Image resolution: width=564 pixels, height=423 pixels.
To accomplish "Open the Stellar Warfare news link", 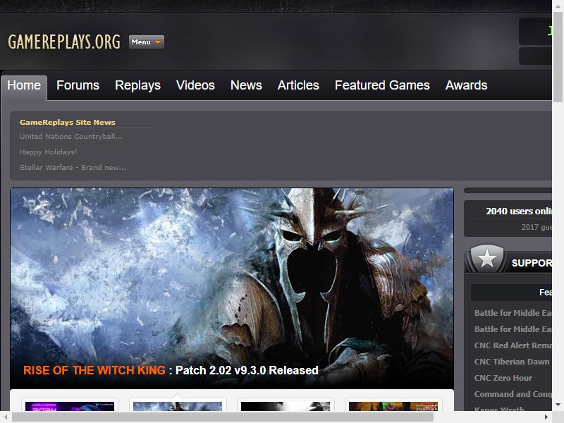I will point(73,168).
